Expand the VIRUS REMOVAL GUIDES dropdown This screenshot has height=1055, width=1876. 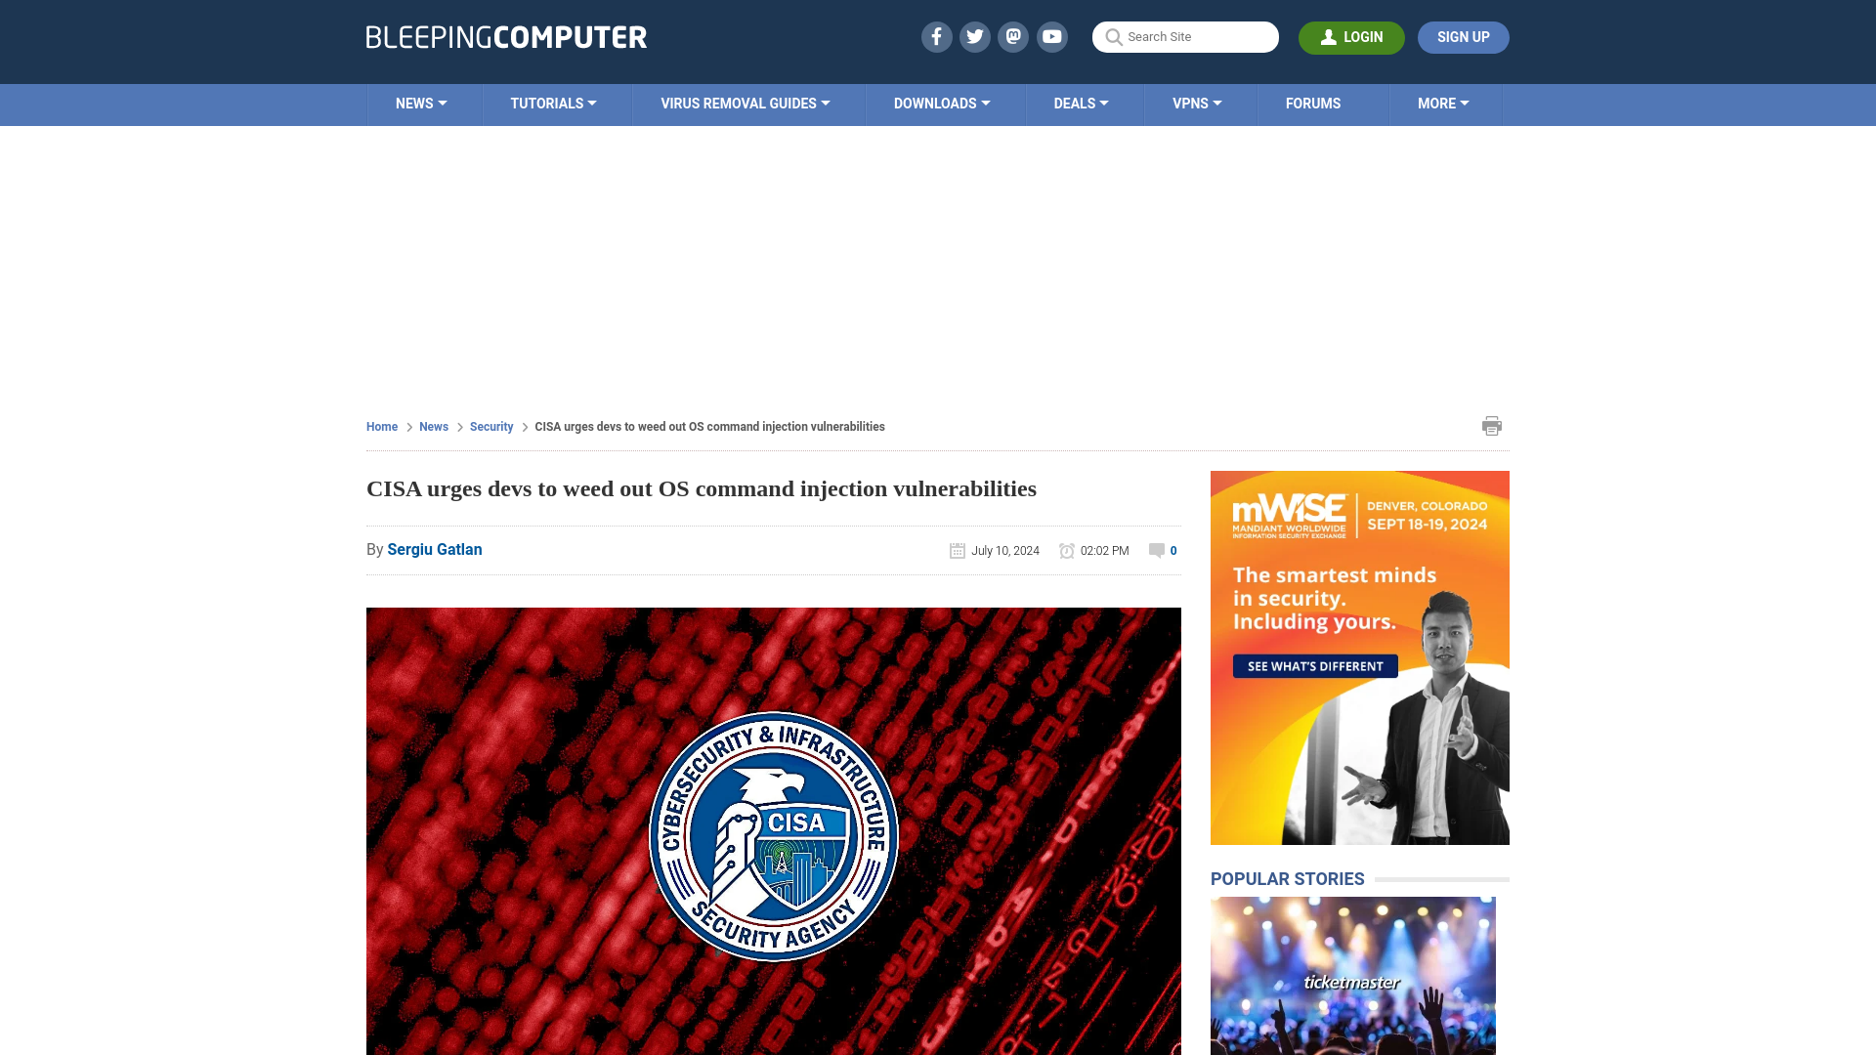tap(745, 103)
